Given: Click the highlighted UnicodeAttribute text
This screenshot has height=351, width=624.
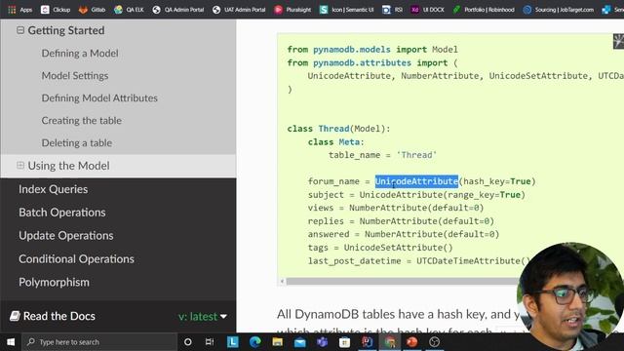Looking at the screenshot, I should point(416,181).
